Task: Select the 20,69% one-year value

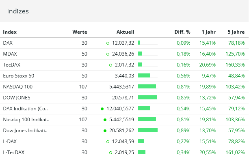Action: pyautogui.click(x=208, y=65)
